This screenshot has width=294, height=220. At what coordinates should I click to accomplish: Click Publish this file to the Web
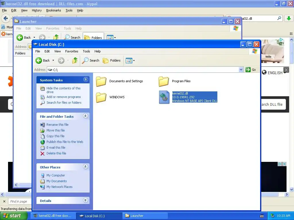click(x=65, y=142)
